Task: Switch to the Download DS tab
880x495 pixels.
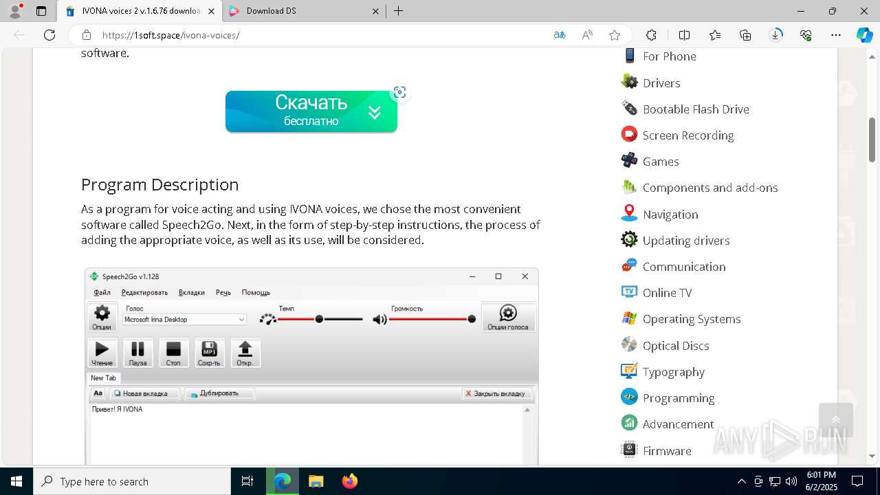Action: 304,11
